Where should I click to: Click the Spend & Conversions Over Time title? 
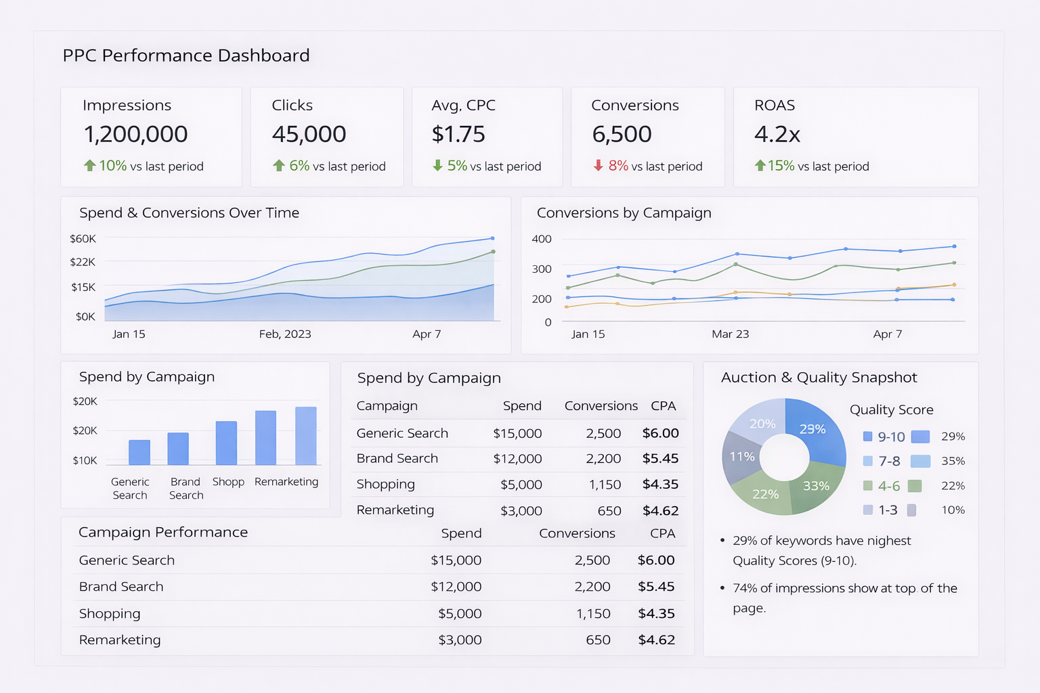(189, 213)
